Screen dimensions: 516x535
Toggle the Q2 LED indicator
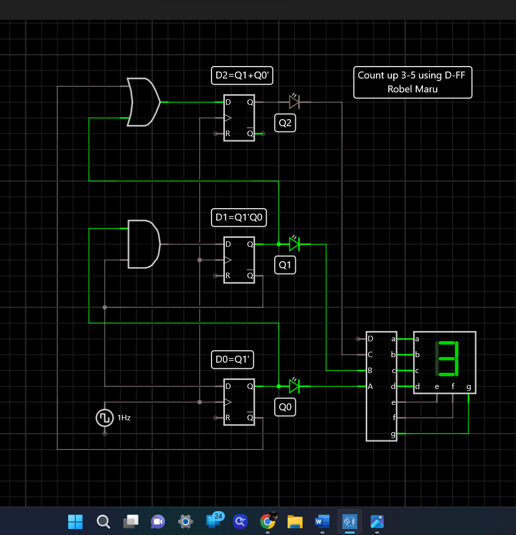point(295,102)
